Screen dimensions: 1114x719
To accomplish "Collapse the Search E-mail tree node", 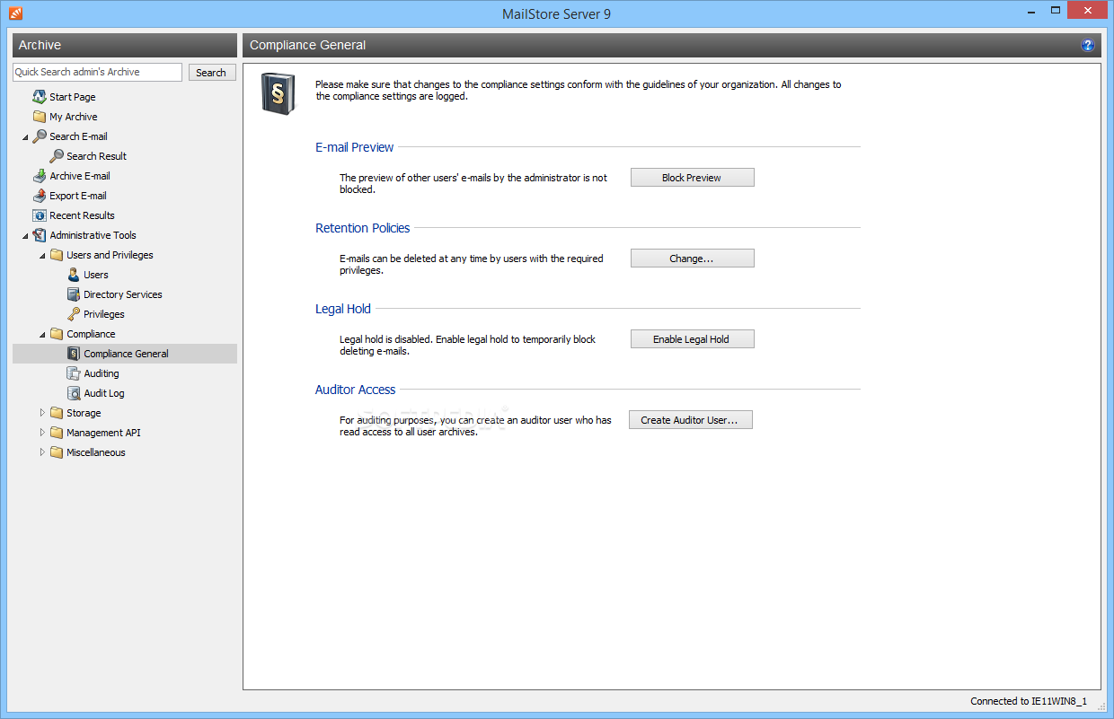I will 25,137.
